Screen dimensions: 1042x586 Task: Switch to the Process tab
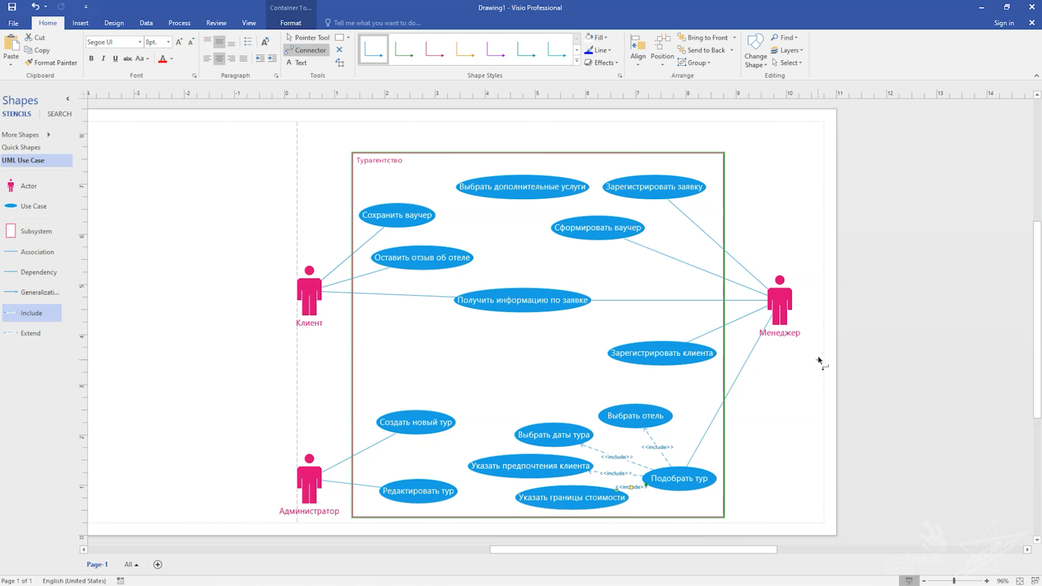pyautogui.click(x=179, y=23)
